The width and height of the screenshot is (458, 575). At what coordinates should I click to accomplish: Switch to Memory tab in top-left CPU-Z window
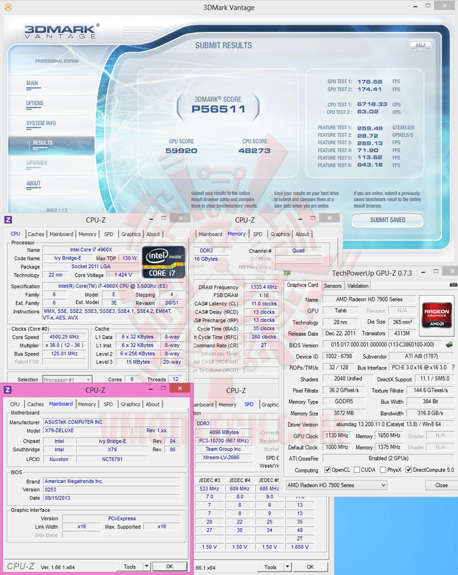point(87,234)
